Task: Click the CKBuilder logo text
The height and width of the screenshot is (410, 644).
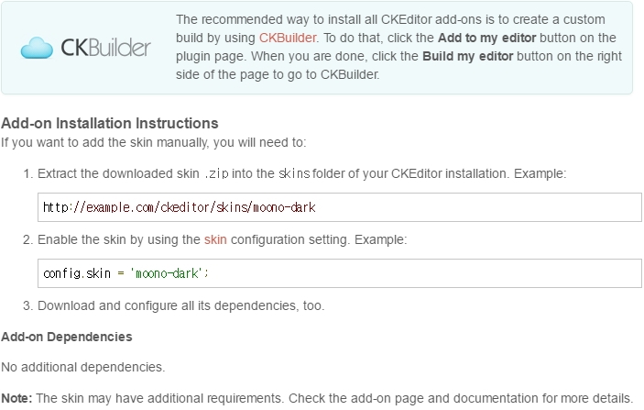Action: point(106,48)
